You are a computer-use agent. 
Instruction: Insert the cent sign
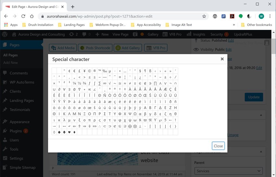point(69,71)
